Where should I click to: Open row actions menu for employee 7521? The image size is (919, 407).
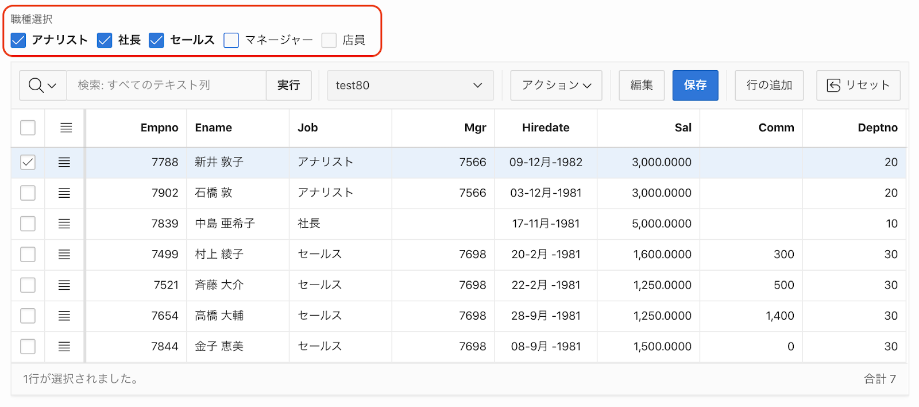point(64,285)
